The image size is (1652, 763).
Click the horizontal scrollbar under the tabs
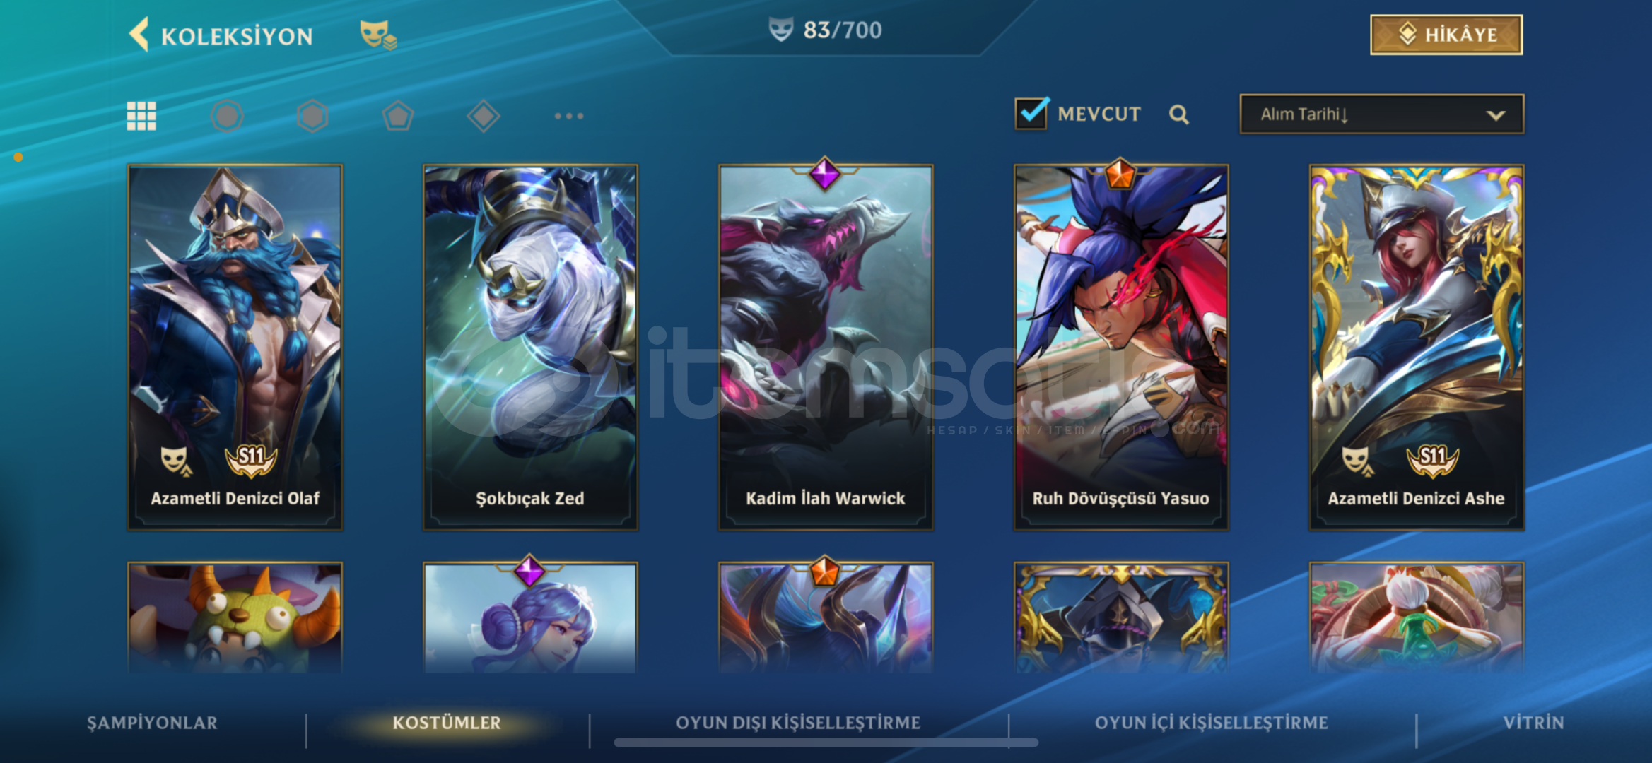tap(826, 743)
